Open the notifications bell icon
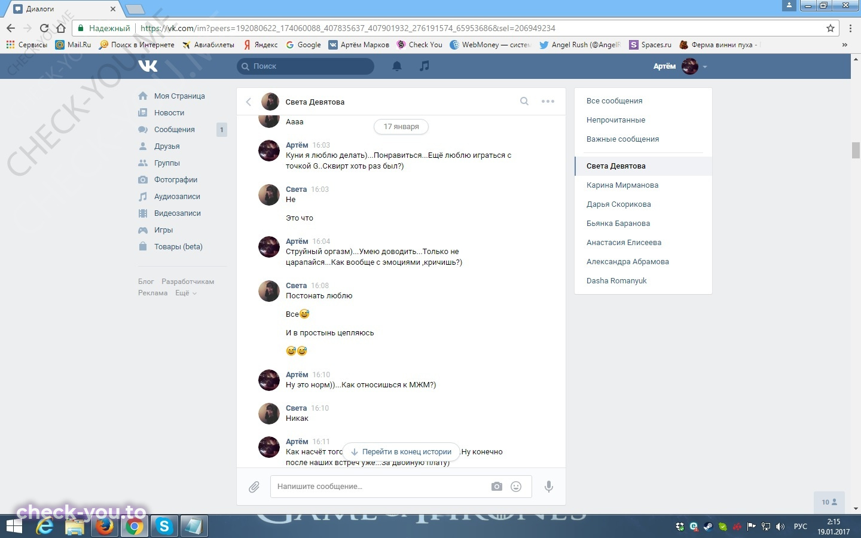The height and width of the screenshot is (538, 861). tap(396, 66)
